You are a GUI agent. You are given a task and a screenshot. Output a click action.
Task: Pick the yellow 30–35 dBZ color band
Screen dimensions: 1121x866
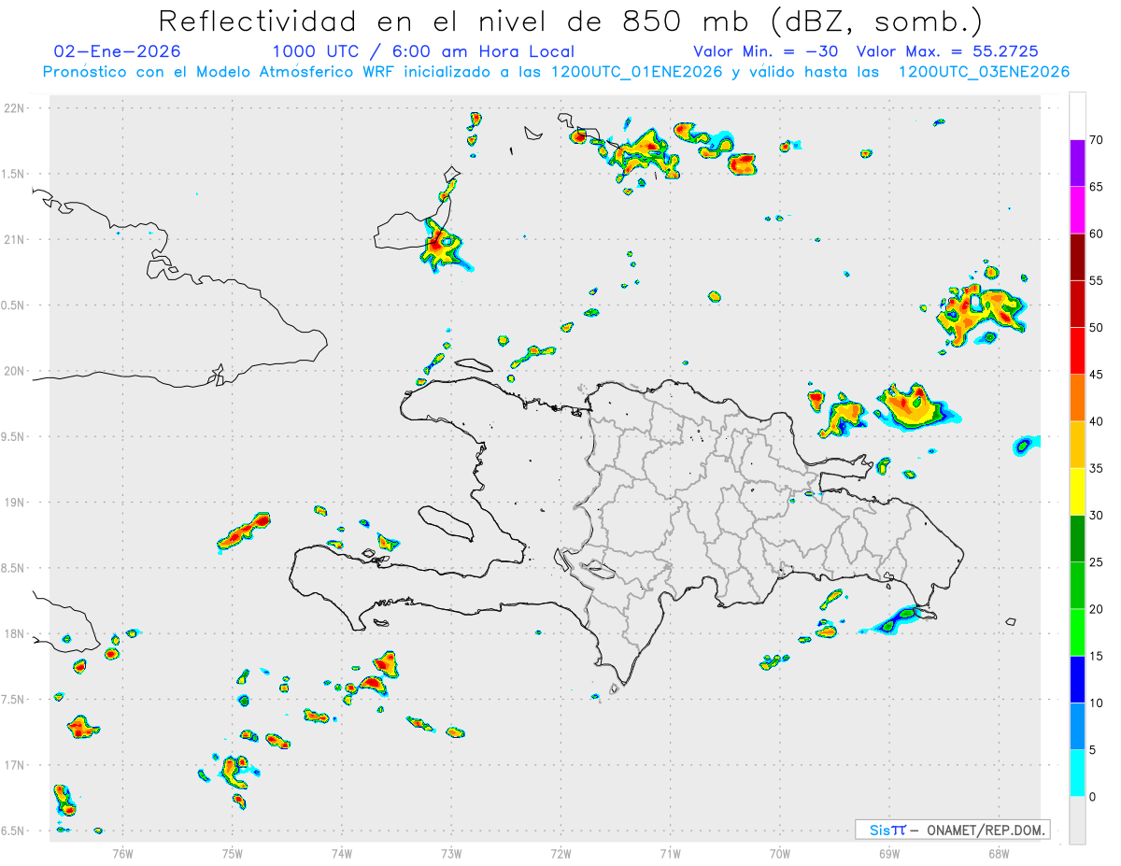pos(1077,491)
